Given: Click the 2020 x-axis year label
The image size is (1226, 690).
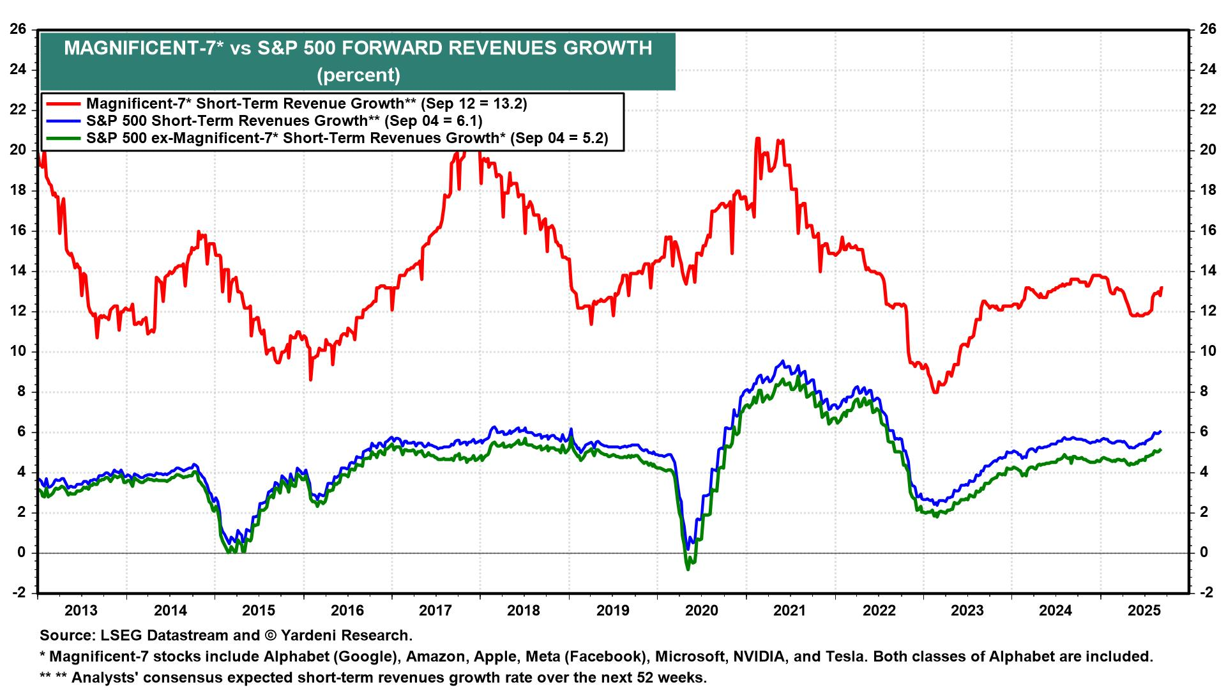Looking at the screenshot, I should 701,610.
